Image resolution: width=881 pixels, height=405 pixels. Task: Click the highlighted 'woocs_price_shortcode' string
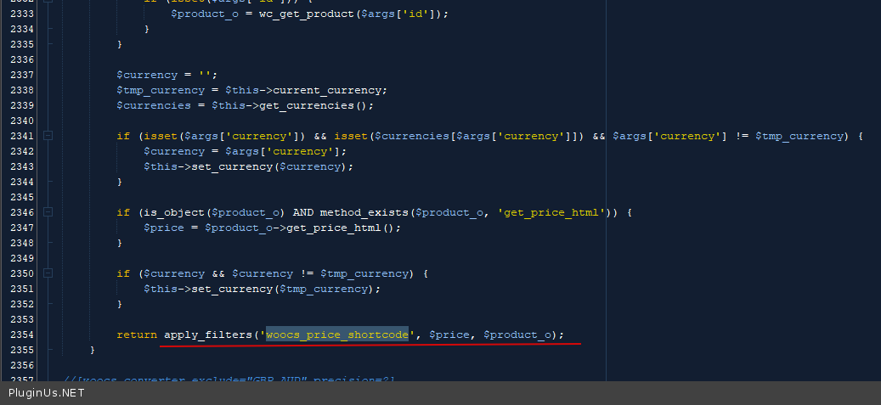[337, 335]
